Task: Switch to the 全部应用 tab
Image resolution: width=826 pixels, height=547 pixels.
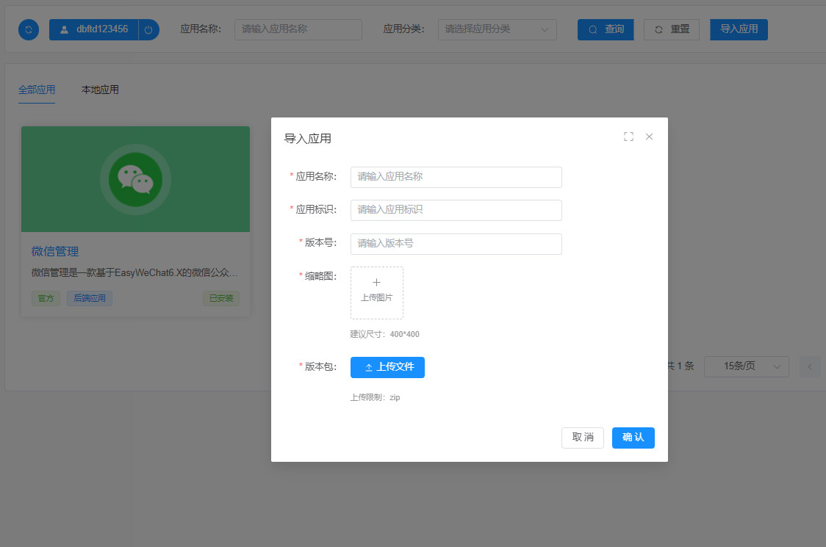Action: 37,90
